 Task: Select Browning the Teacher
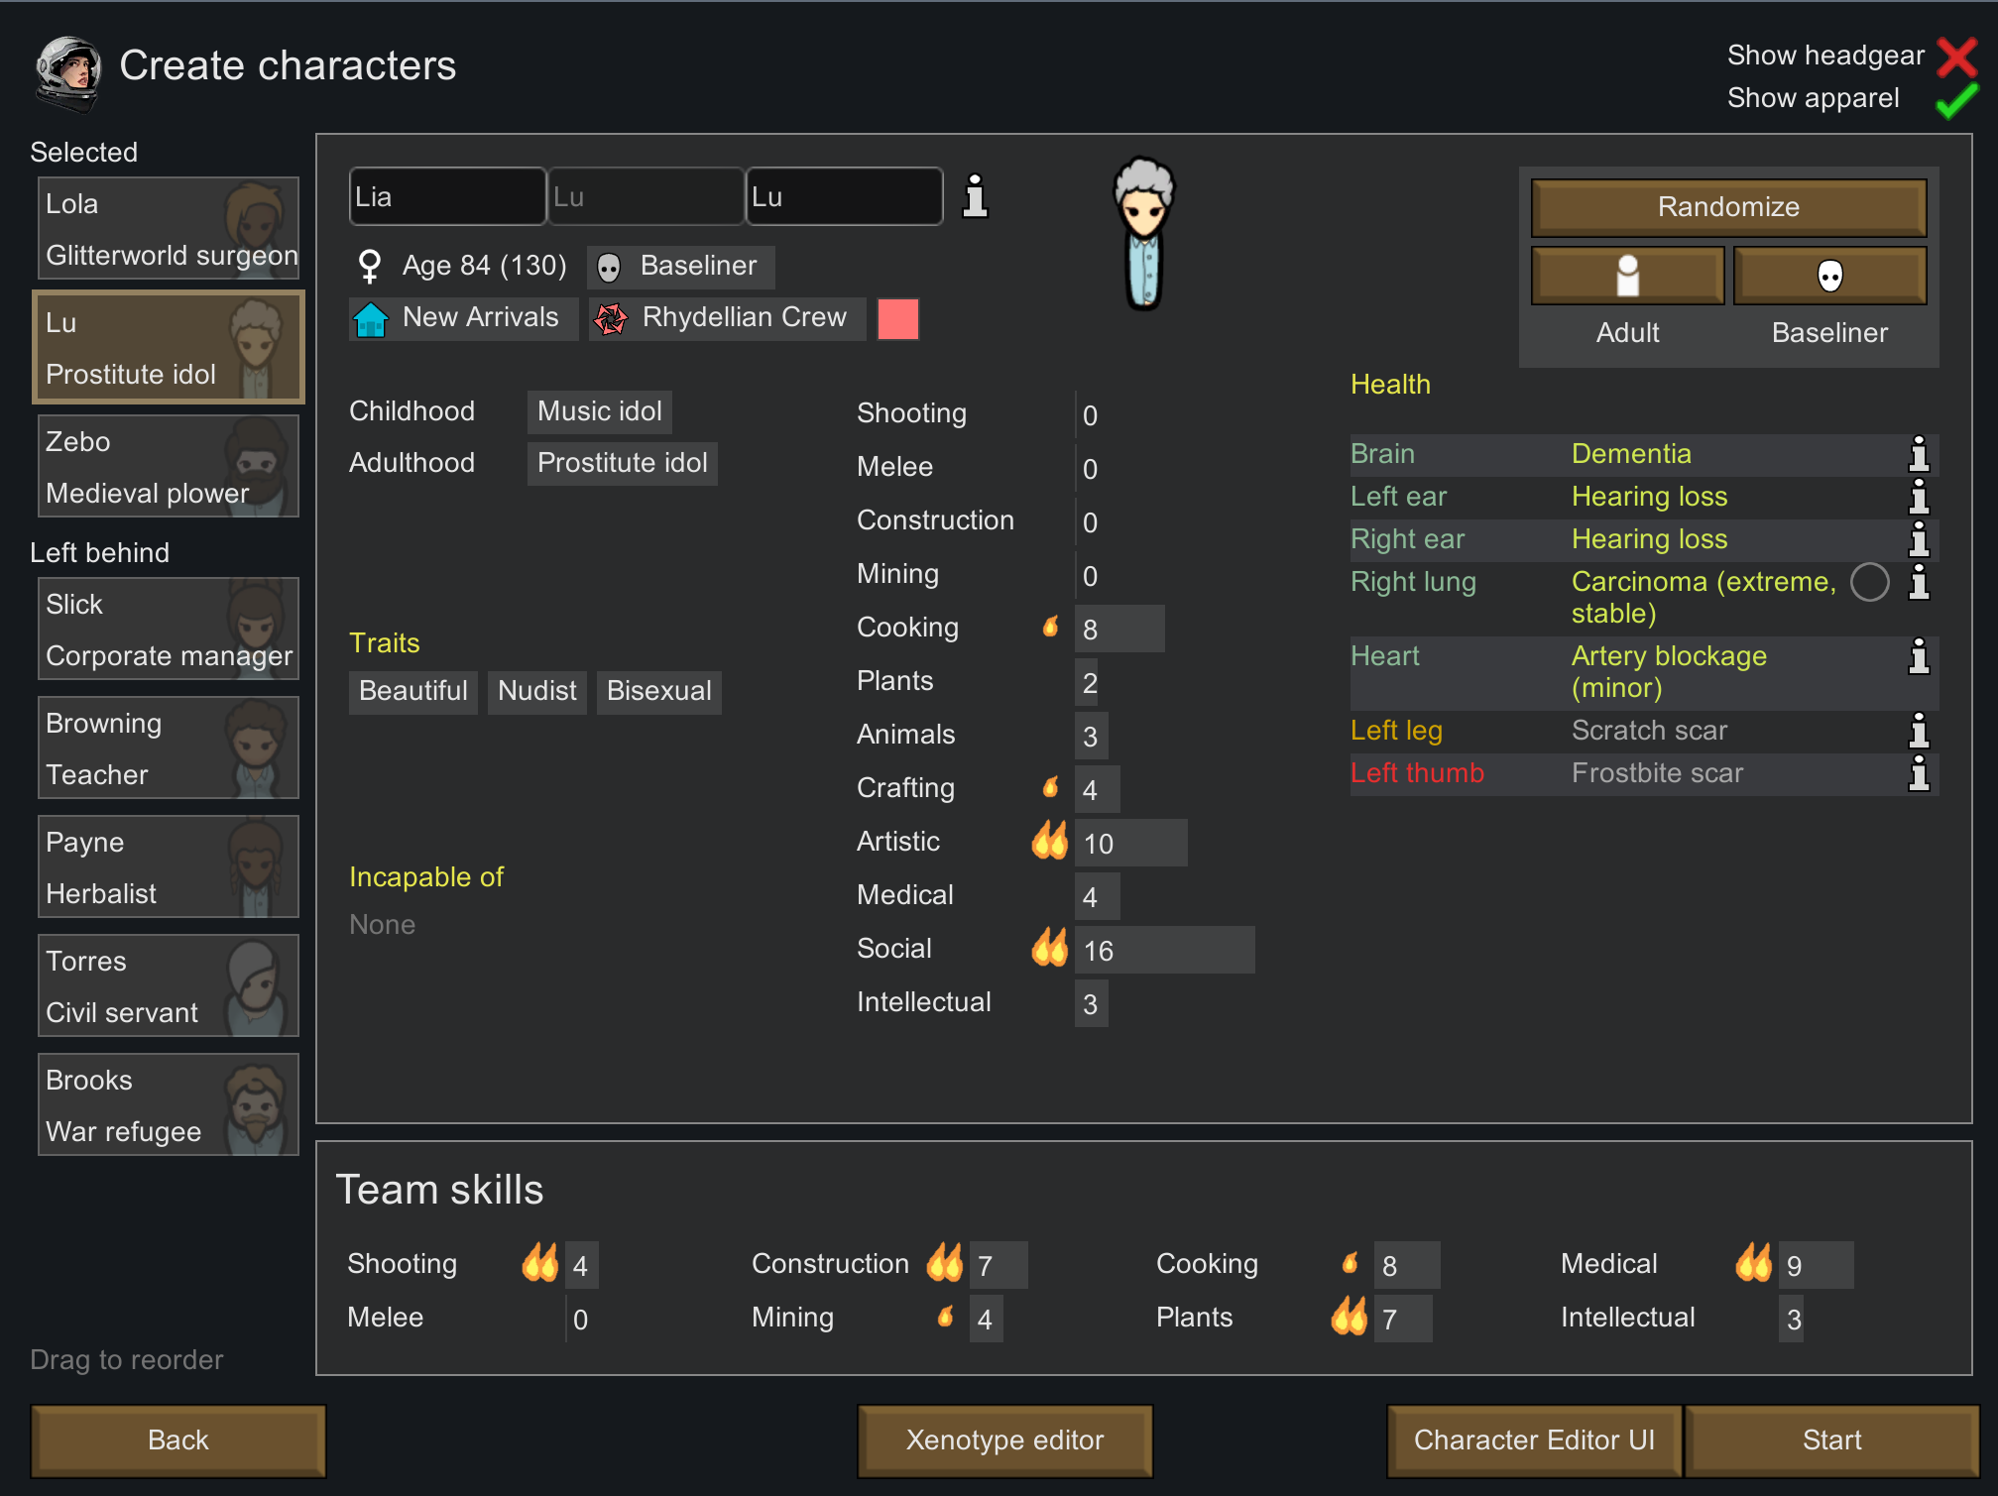click(x=169, y=748)
